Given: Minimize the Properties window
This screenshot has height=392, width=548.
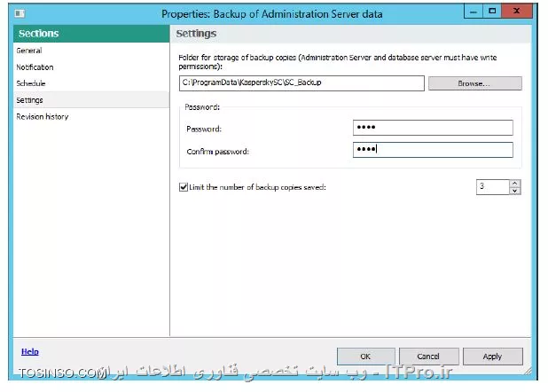Looking at the screenshot, I should pyautogui.click(x=474, y=12).
